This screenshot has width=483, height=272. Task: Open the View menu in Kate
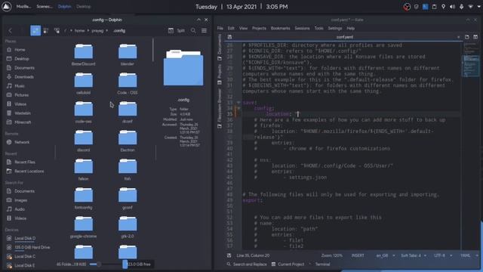[x=243, y=29]
